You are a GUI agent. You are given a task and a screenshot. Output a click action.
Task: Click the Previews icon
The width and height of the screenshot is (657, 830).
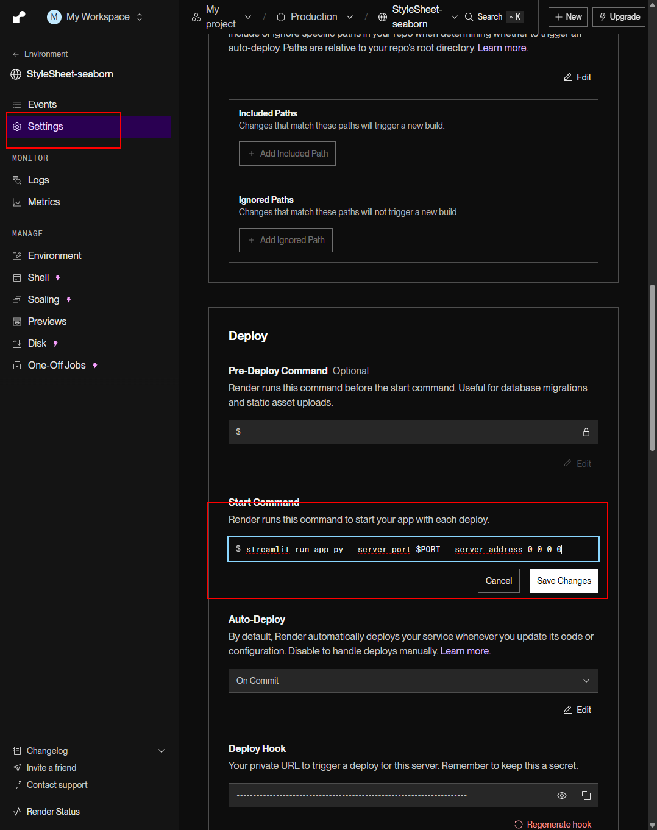(x=17, y=322)
